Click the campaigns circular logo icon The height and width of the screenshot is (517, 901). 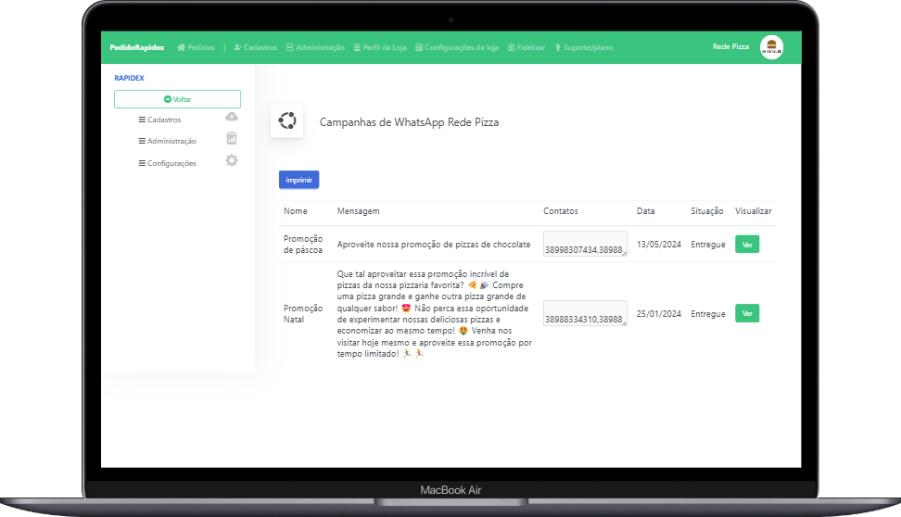pyautogui.click(x=286, y=121)
